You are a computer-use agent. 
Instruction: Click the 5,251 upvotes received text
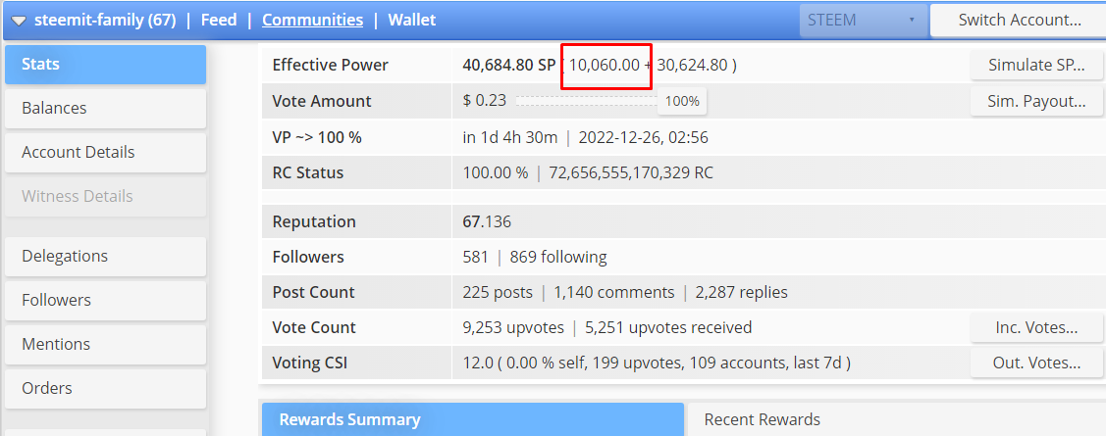[668, 327]
